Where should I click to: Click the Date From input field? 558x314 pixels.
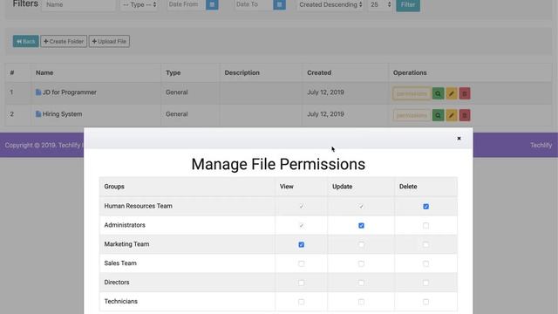[x=187, y=4]
